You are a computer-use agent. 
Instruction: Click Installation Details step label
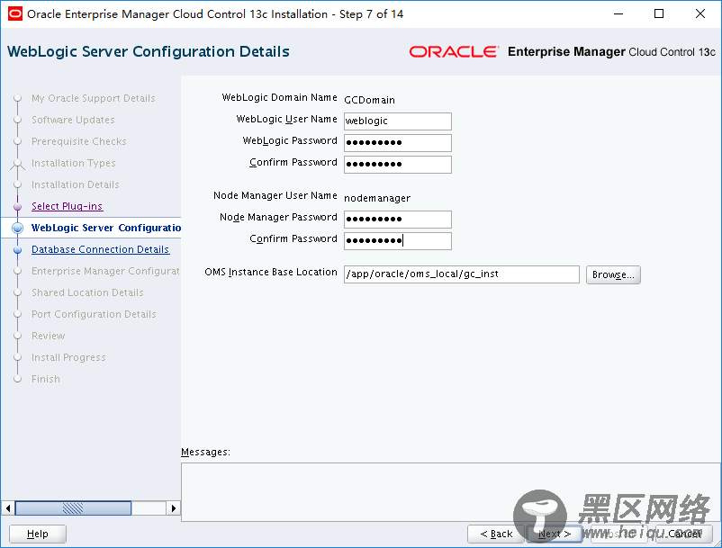76,185
